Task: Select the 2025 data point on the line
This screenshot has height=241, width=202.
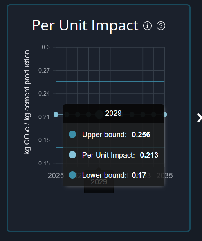Action: (56, 115)
